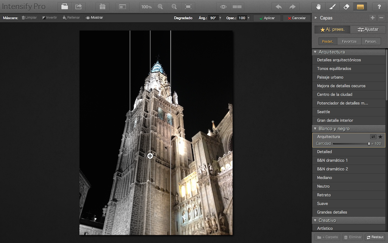
Task: Expand the Capas layers panel triangle
Action: click(x=316, y=18)
